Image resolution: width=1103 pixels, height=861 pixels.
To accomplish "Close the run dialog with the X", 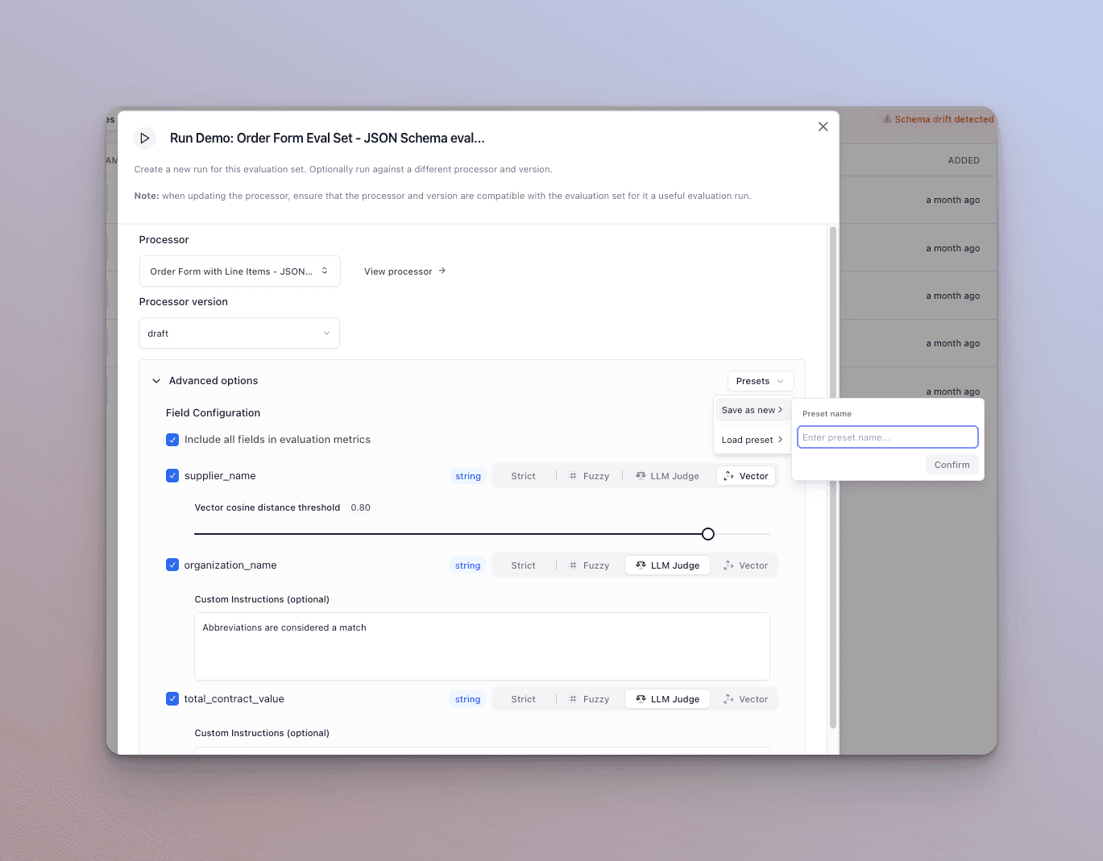I will [823, 126].
